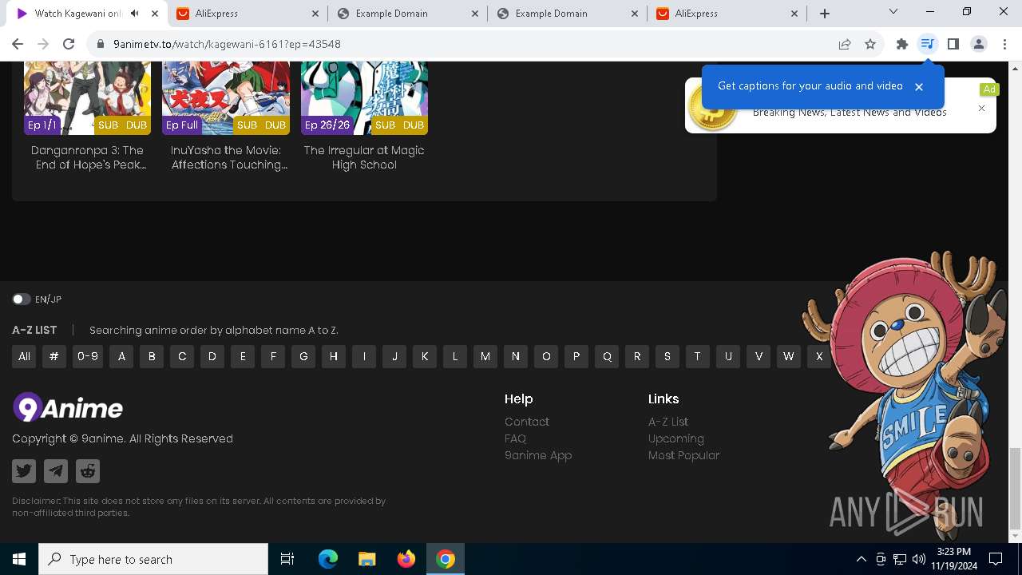Reload the current page
The image size is (1022, 575).
[x=69, y=44]
